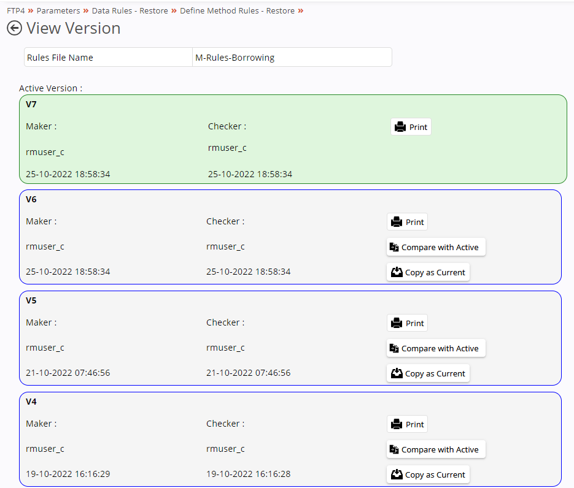
Task: Click V7 maker name rmuser_c
Action: 45,152
